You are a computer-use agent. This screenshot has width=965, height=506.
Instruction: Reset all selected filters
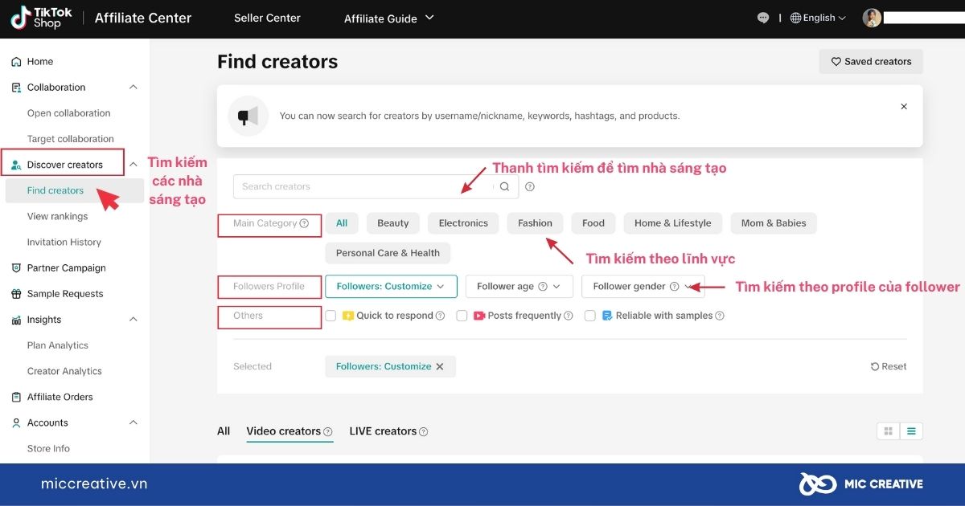click(x=889, y=366)
